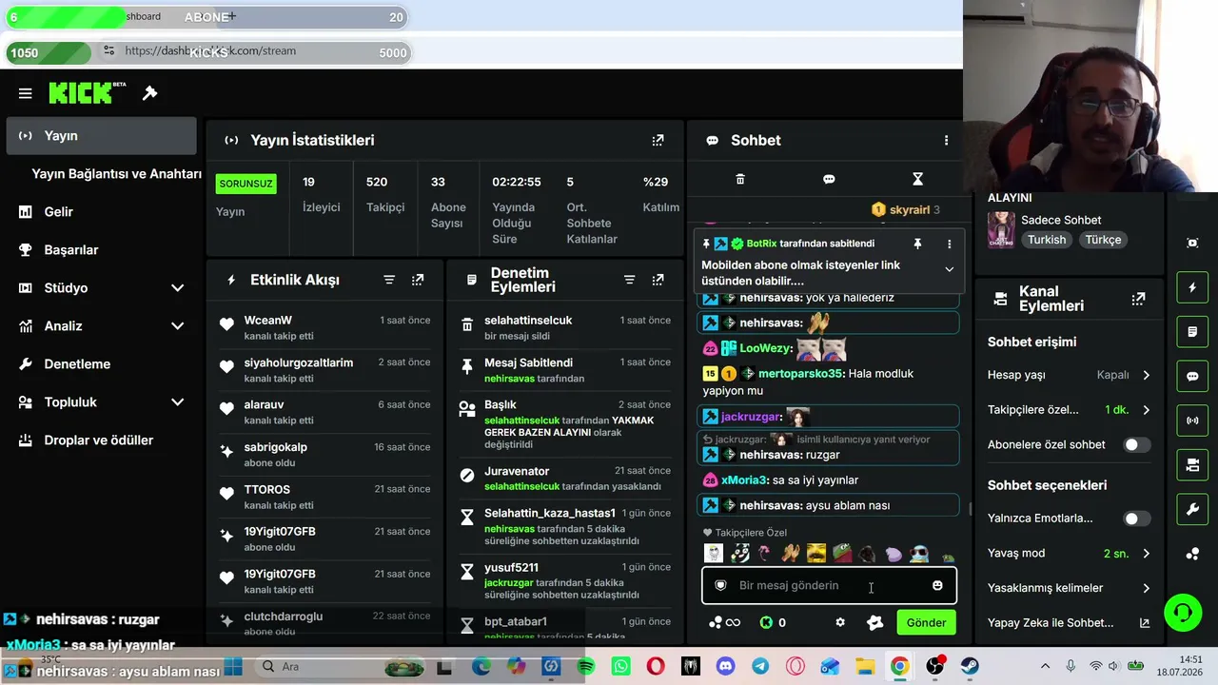Show hidden system tray icons
Screen dimensions: 1218x685
[1045, 666]
